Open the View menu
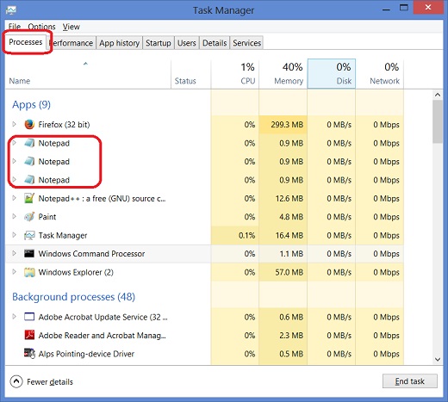Viewport: 448px width, 402px height. pos(71,27)
